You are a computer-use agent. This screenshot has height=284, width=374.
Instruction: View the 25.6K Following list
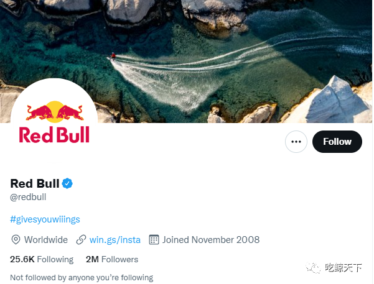(x=42, y=259)
